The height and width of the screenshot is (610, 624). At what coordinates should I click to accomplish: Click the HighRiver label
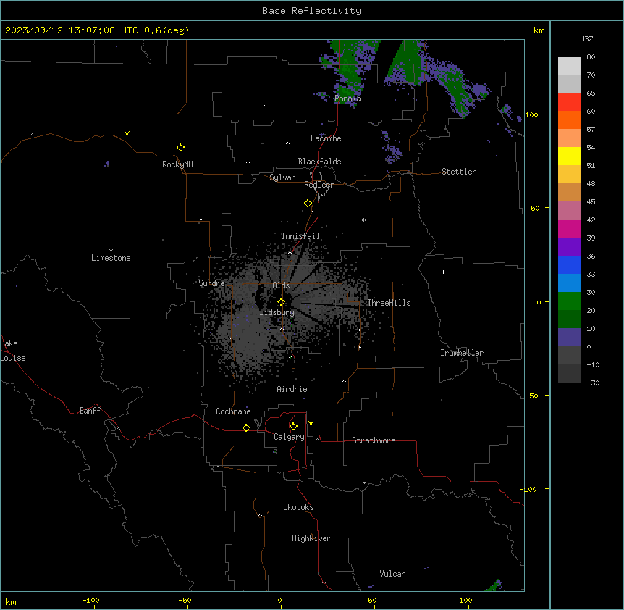point(311,538)
